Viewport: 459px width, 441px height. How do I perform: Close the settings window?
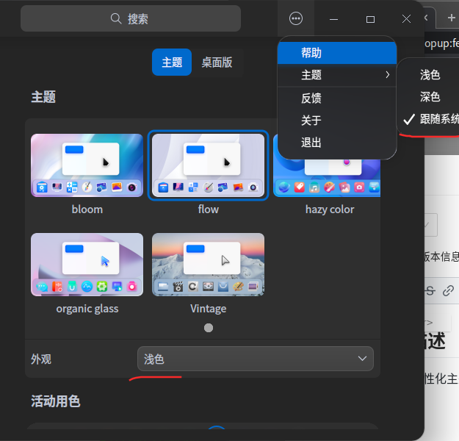[406, 19]
